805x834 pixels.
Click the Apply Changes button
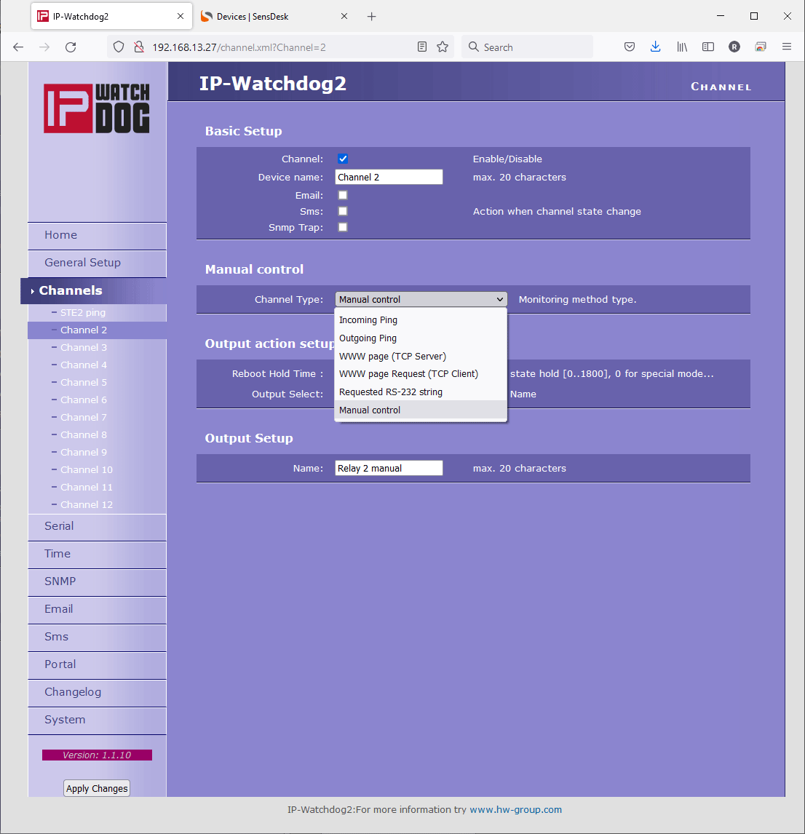point(97,788)
